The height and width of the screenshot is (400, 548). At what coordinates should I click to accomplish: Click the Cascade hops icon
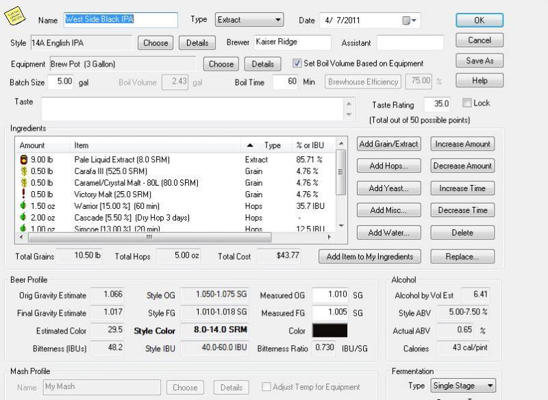click(x=23, y=217)
